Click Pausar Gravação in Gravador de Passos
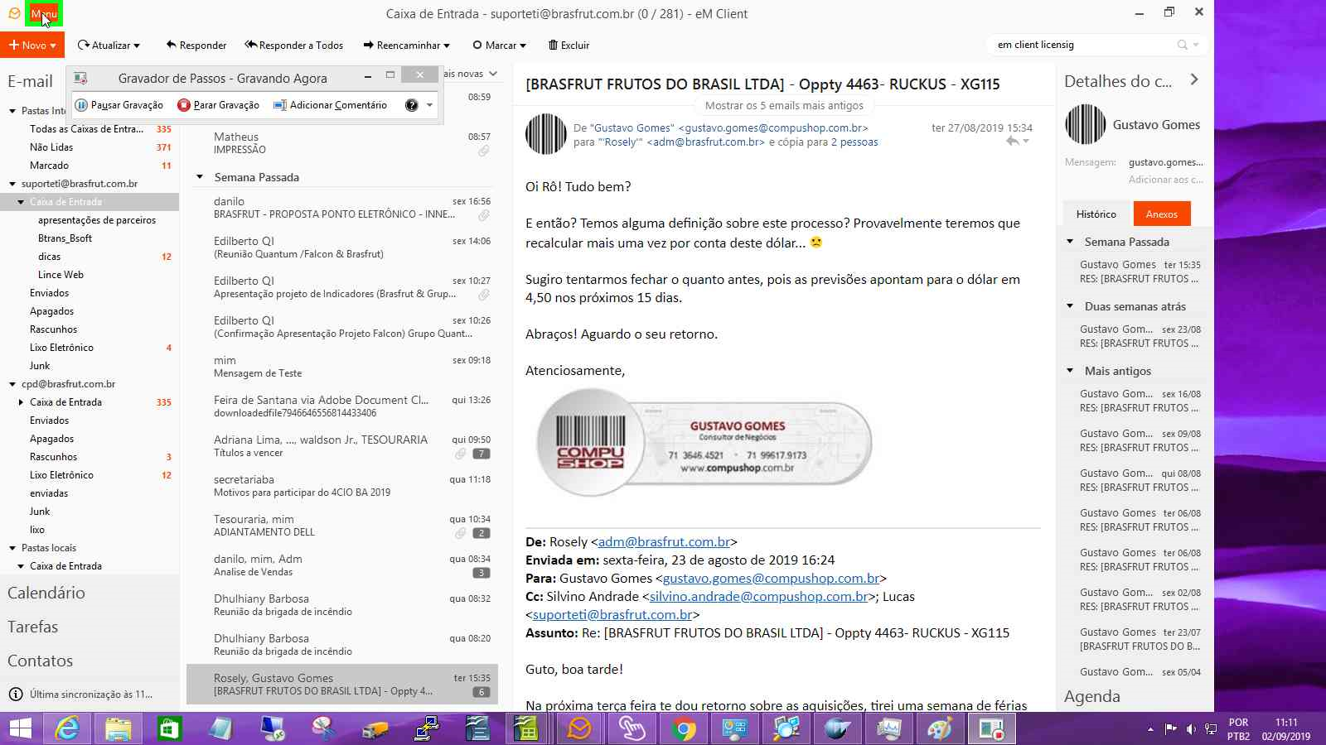The image size is (1326, 745). tap(119, 105)
